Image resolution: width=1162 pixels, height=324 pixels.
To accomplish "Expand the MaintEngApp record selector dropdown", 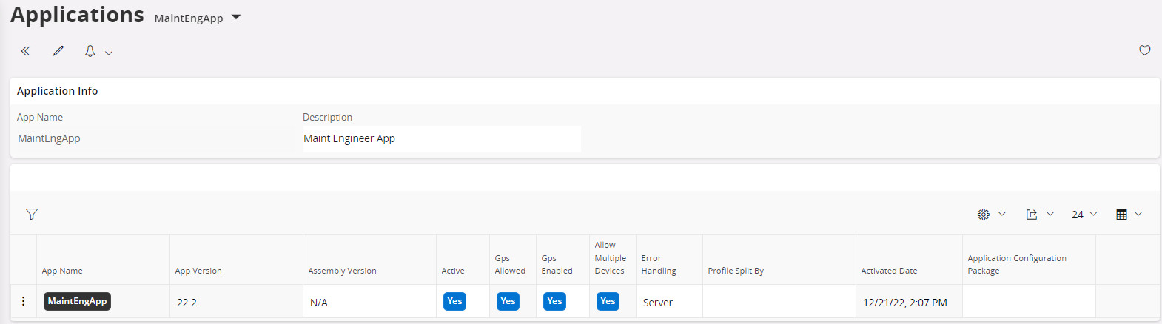I will click(236, 18).
